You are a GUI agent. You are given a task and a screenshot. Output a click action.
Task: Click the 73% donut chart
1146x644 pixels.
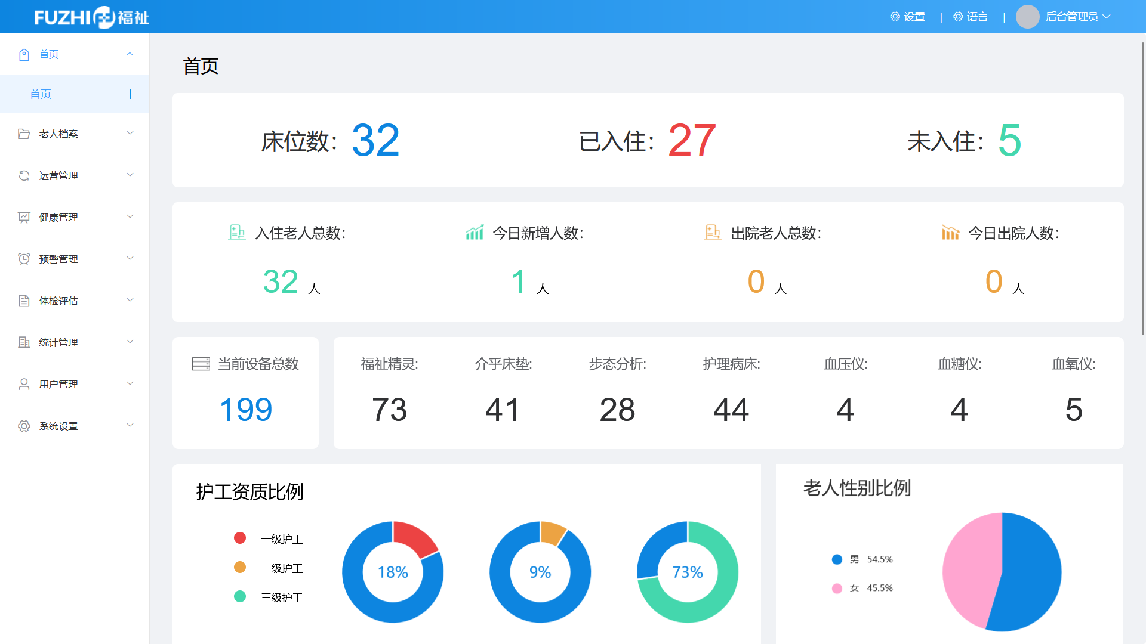click(x=688, y=572)
